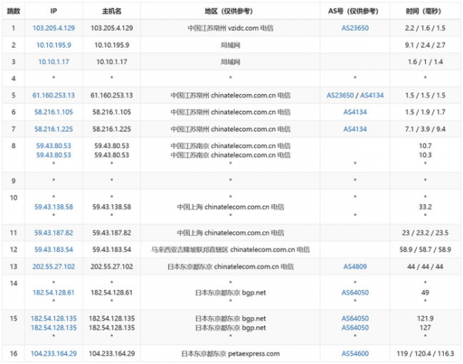Click AS4134 link in hop 5 row

[372, 96]
